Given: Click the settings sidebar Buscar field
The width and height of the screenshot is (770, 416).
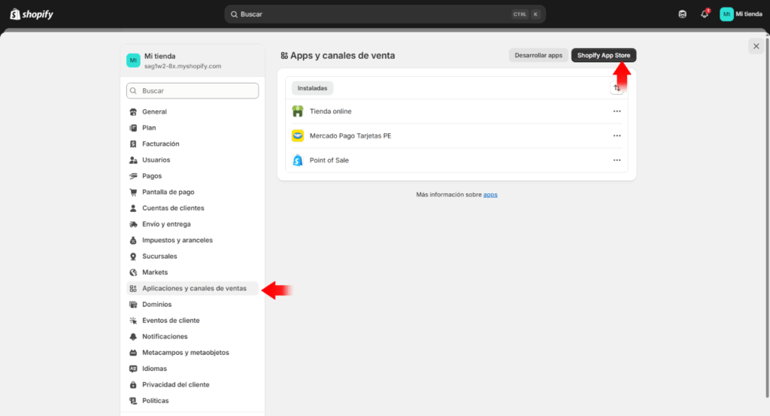Looking at the screenshot, I should point(192,91).
